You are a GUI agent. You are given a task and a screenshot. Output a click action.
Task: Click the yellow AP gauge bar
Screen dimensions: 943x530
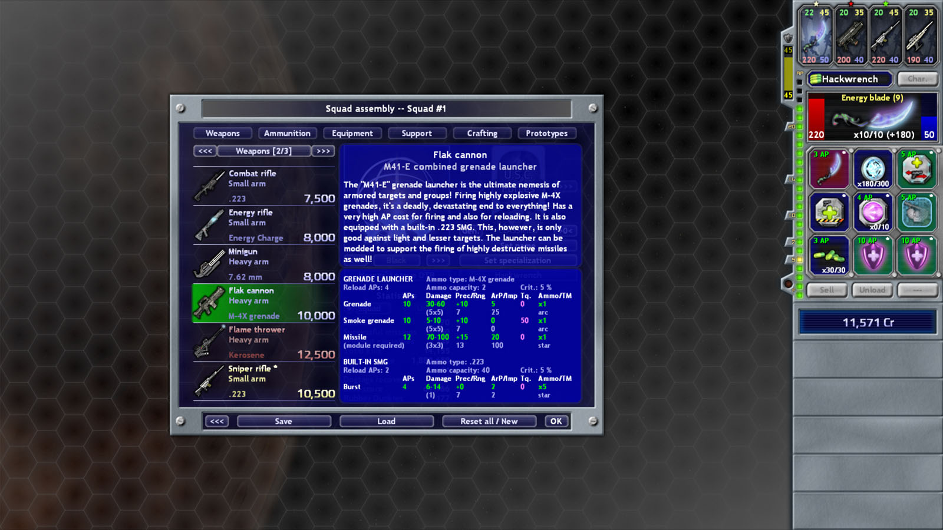(790, 71)
